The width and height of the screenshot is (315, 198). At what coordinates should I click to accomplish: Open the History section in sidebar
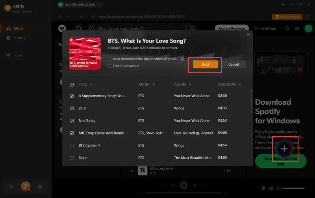coord(19,38)
